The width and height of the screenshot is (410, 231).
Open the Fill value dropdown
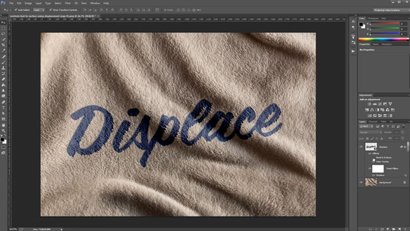pyautogui.click(x=402, y=138)
